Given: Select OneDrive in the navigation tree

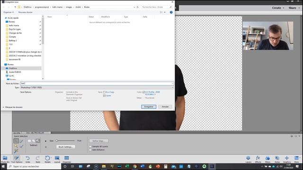Looking at the screenshot, I should 13,68.
